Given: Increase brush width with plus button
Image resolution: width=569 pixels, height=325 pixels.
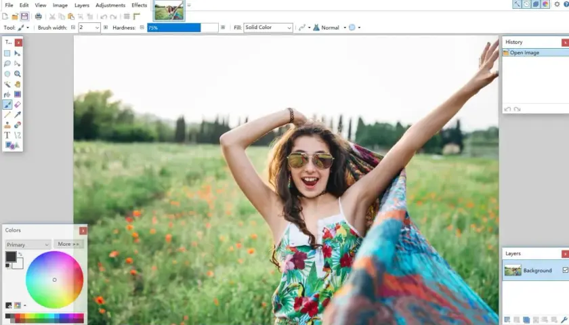Looking at the screenshot, I should pyautogui.click(x=106, y=28).
